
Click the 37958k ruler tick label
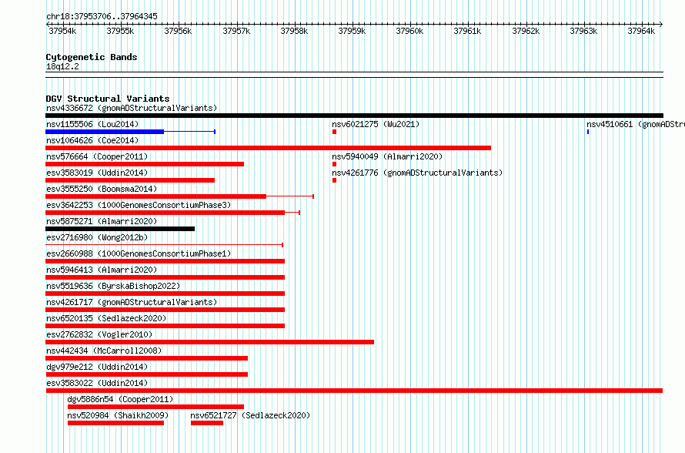(294, 31)
